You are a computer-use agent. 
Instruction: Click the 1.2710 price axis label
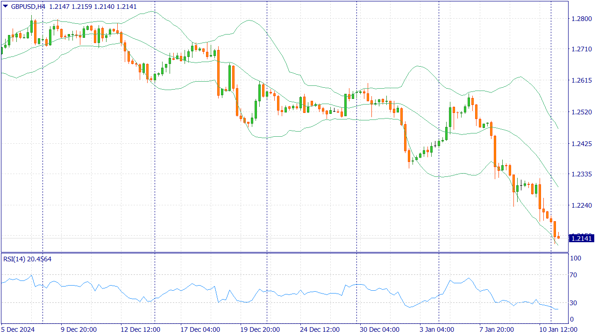[x=581, y=49]
